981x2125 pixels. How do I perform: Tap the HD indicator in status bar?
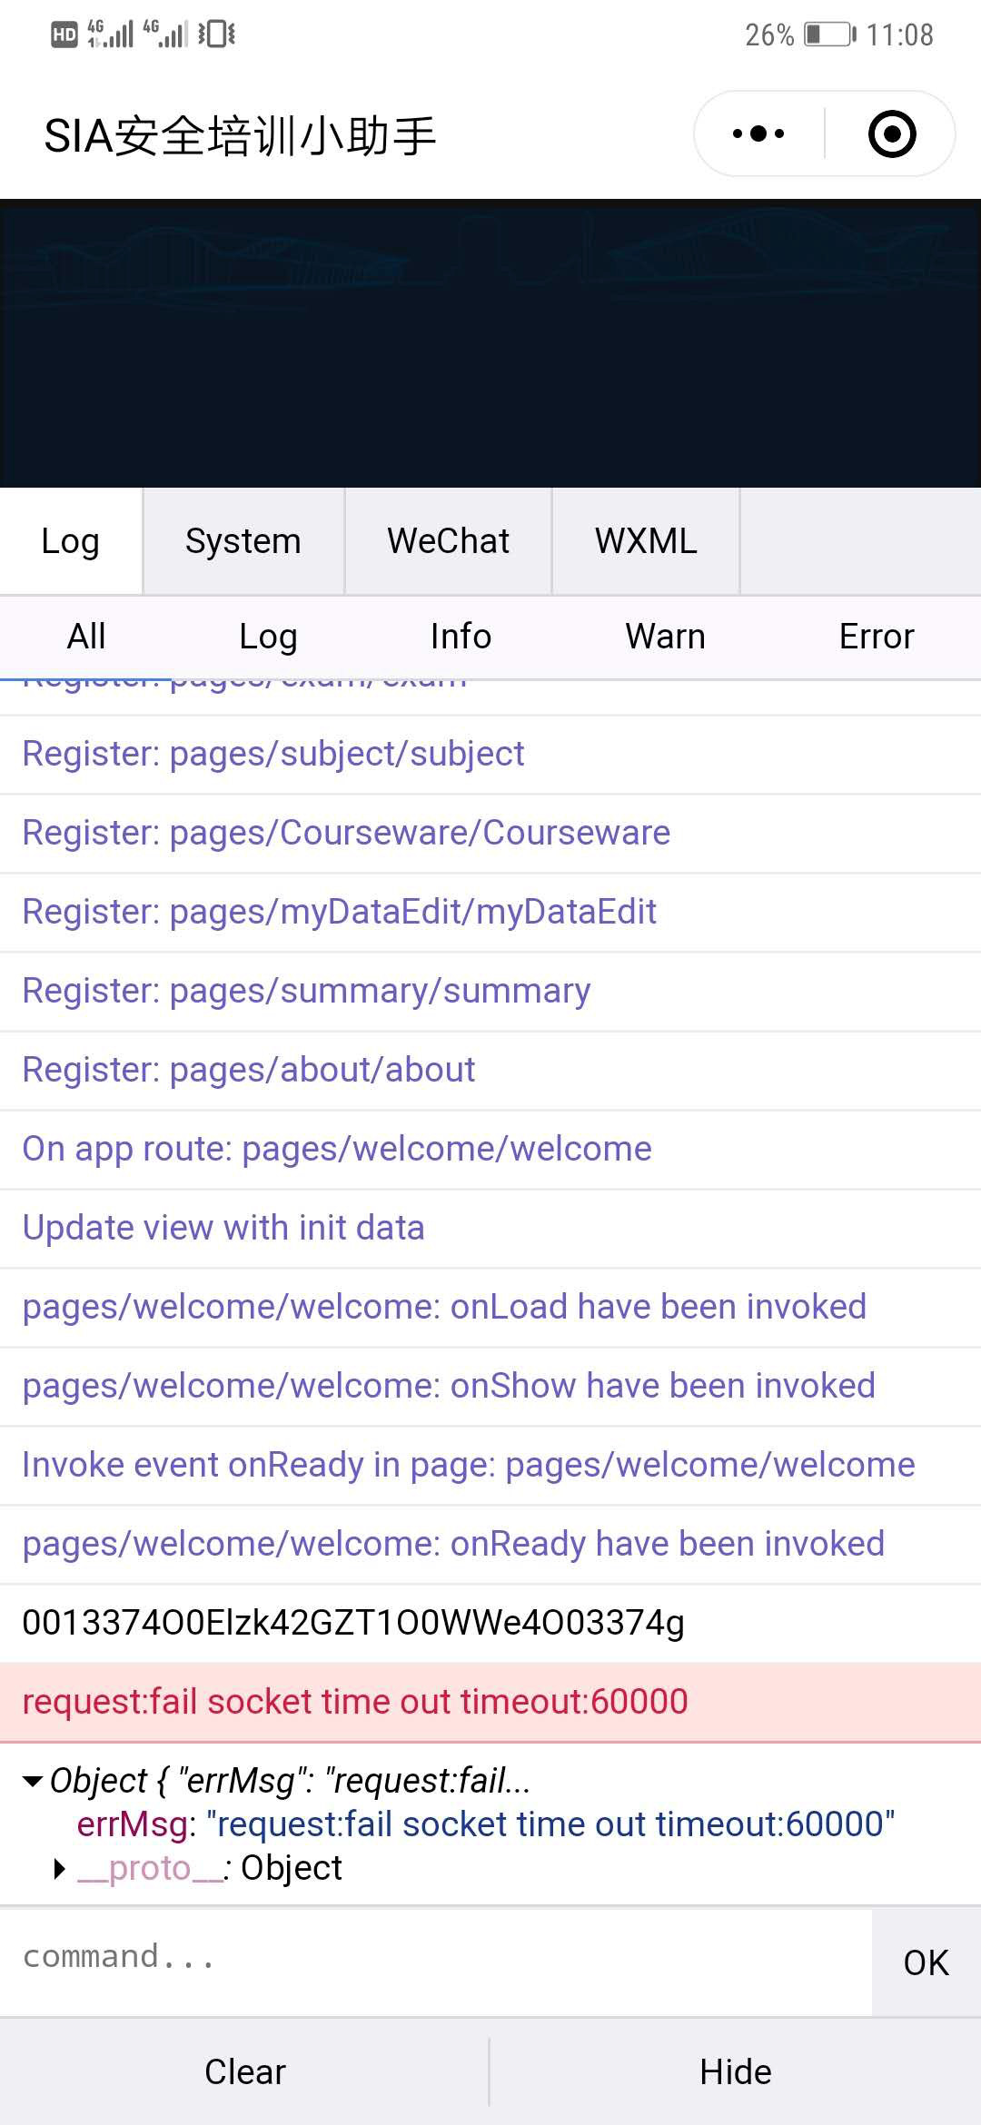click(64, 35)
